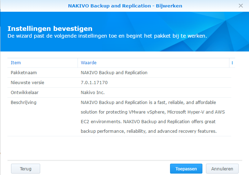Close the Bijwerken dialog window
The width and height of the screenshot is (249, 175).
click(x=241, y=6)
